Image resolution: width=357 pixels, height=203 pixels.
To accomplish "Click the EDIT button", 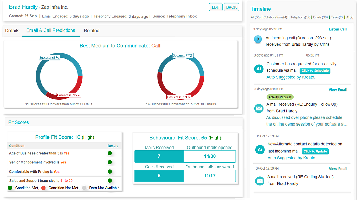I will 216,7.
